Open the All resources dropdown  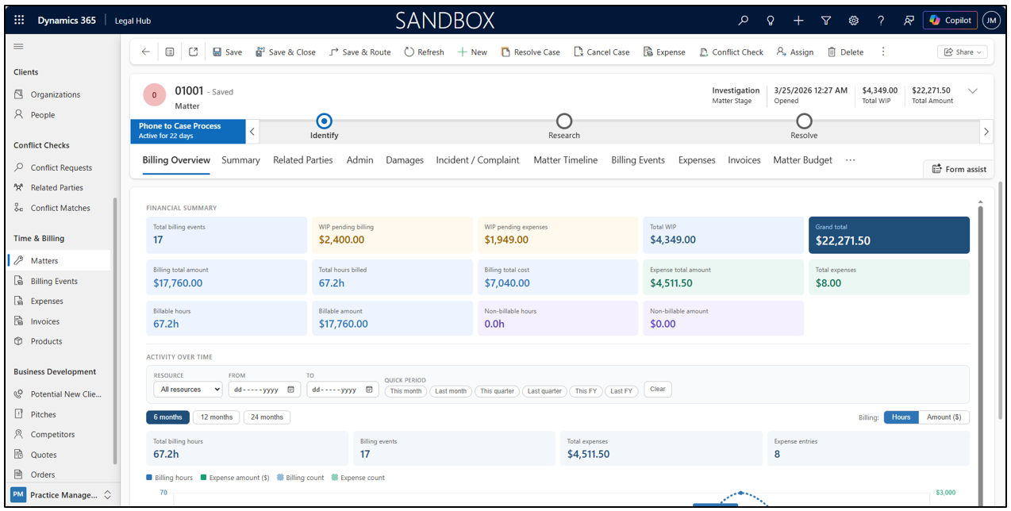tap(188, 390)
